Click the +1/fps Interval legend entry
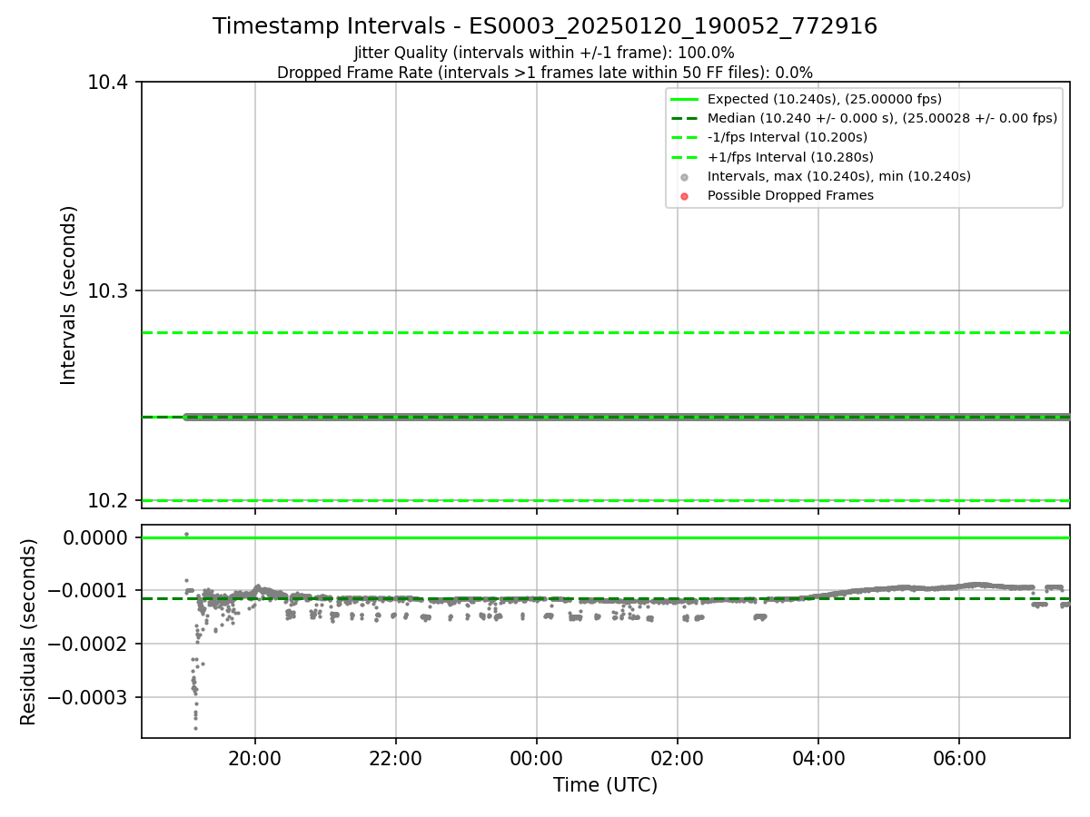 pos(769,157)
